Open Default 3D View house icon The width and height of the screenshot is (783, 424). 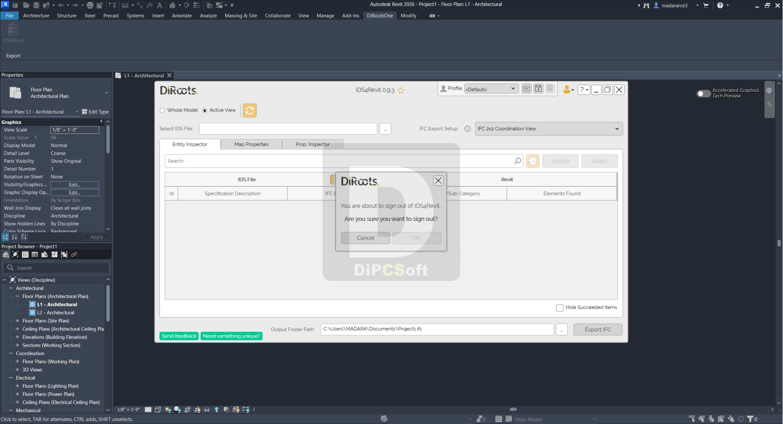point(173,5)
